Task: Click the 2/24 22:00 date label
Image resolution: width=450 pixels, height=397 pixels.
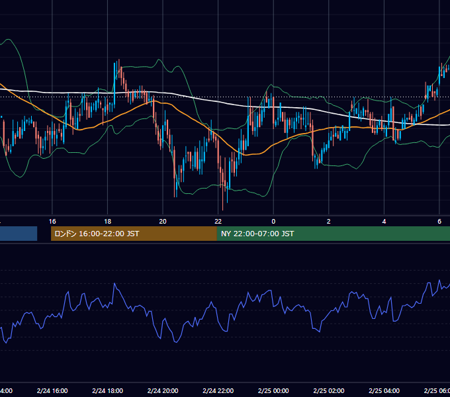Action: [218, 390]
